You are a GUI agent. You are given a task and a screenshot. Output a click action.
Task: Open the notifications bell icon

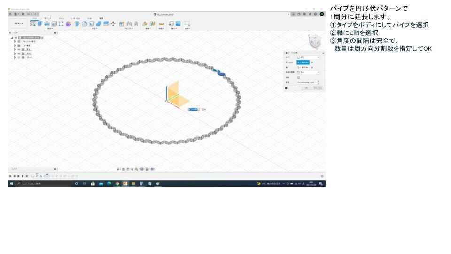(310, 14)
